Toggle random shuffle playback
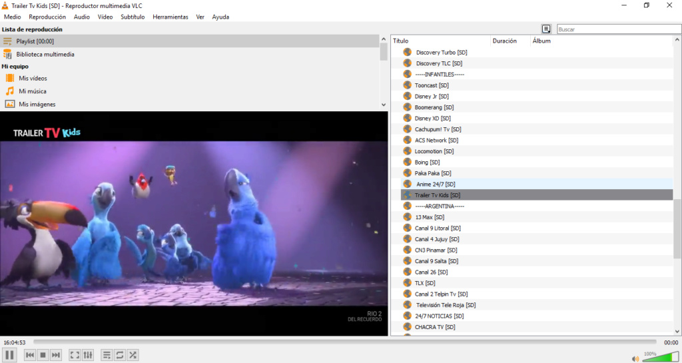 click(x=133, y=355)
